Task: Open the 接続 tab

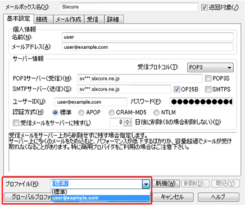Action: [x=43, y=19]
